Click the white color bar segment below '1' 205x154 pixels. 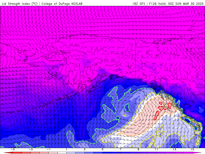62,153
